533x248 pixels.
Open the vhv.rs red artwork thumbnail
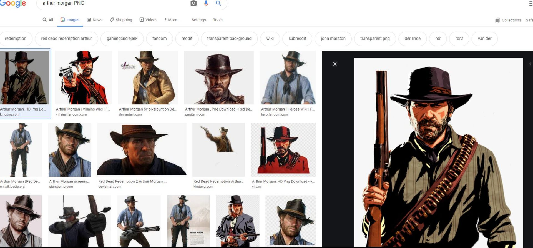click(x=283, y=150)
